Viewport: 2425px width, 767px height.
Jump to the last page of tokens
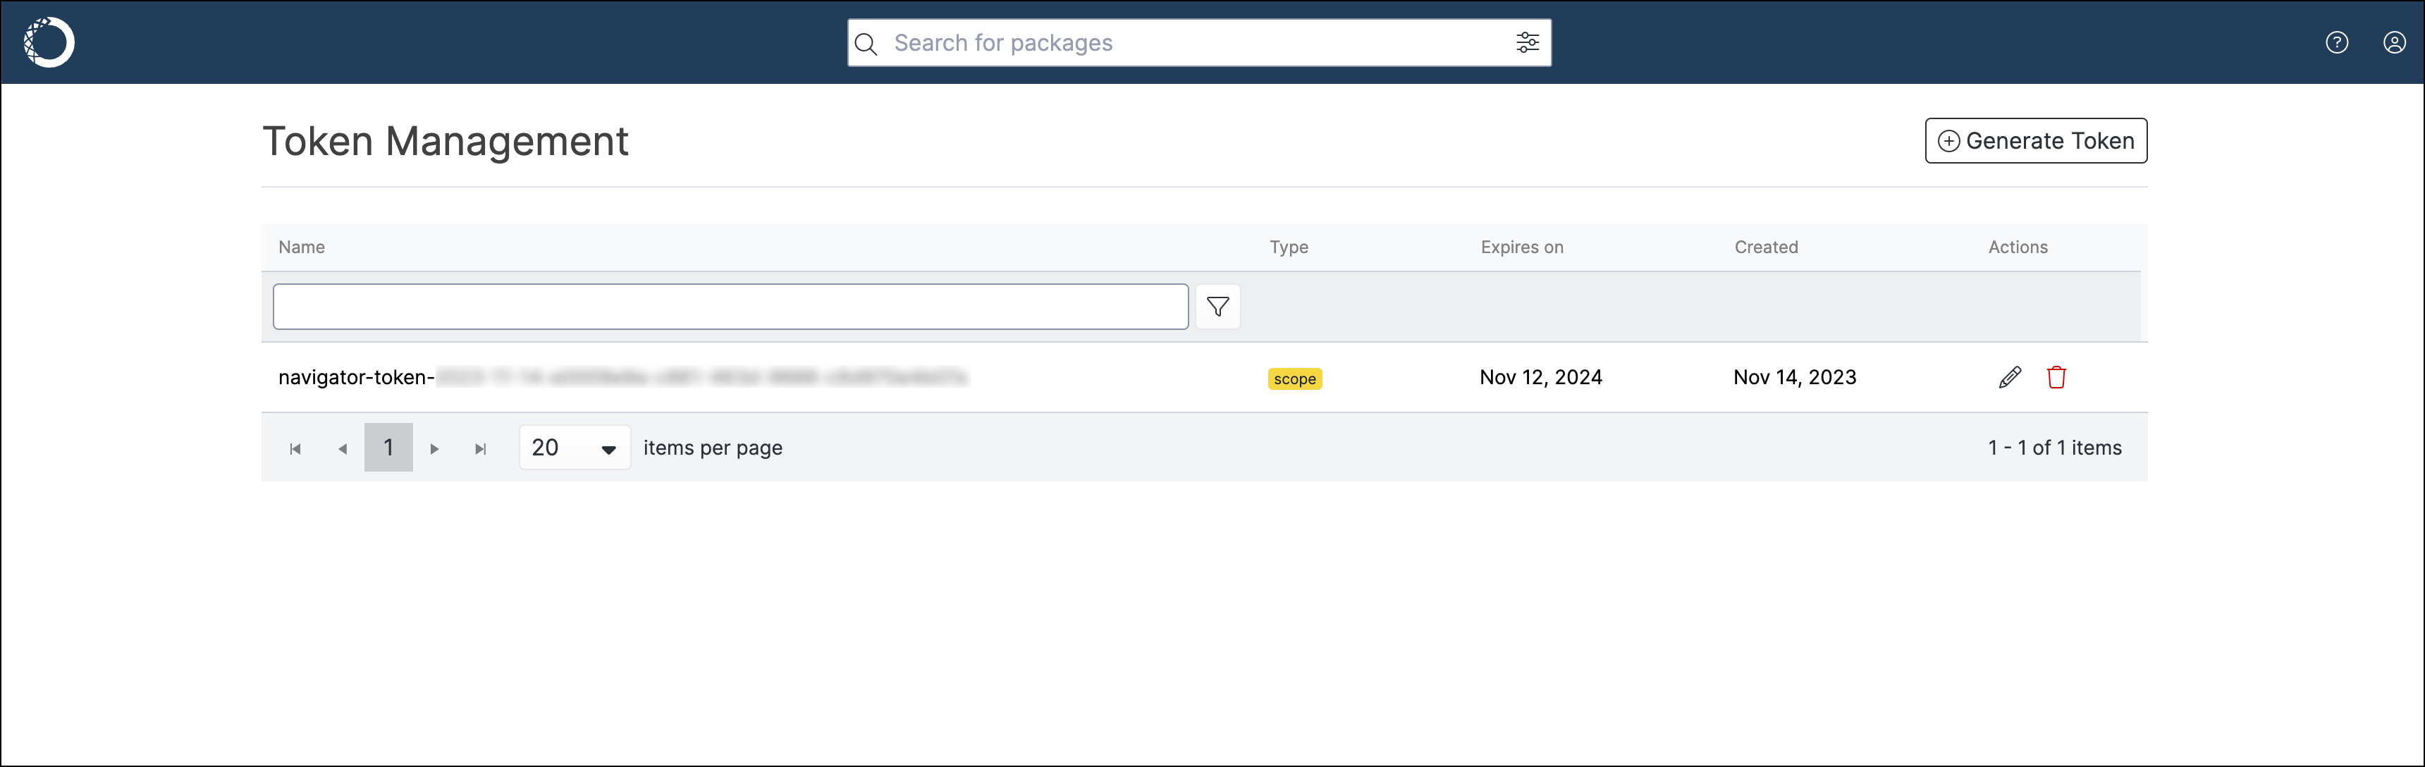[480, 448]
